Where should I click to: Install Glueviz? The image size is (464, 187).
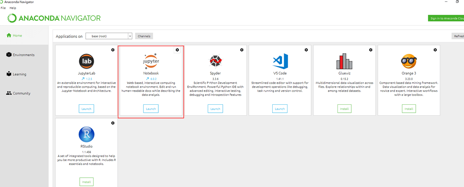coord(344,109)
